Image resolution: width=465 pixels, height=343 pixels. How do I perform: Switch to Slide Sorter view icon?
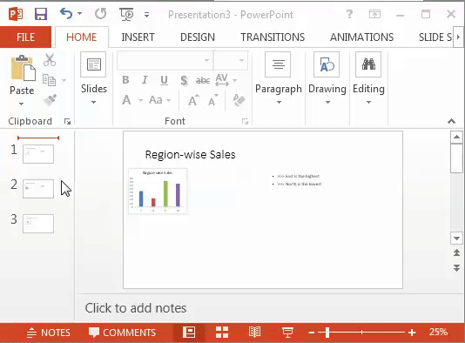coord(222,333)
